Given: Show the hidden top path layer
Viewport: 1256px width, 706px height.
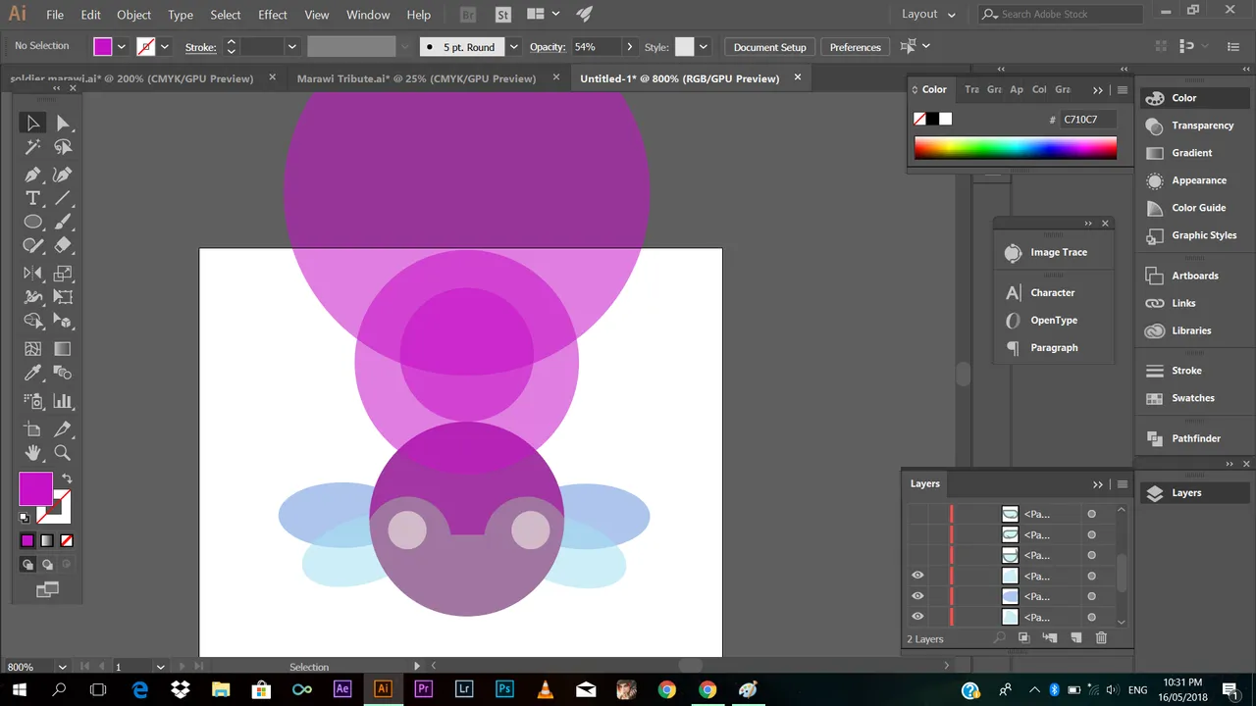Looking at the screenshot, I should click(917, 514).
